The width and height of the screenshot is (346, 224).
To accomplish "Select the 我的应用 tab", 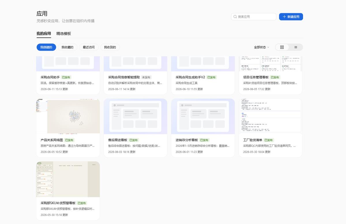I will (44, 33).
